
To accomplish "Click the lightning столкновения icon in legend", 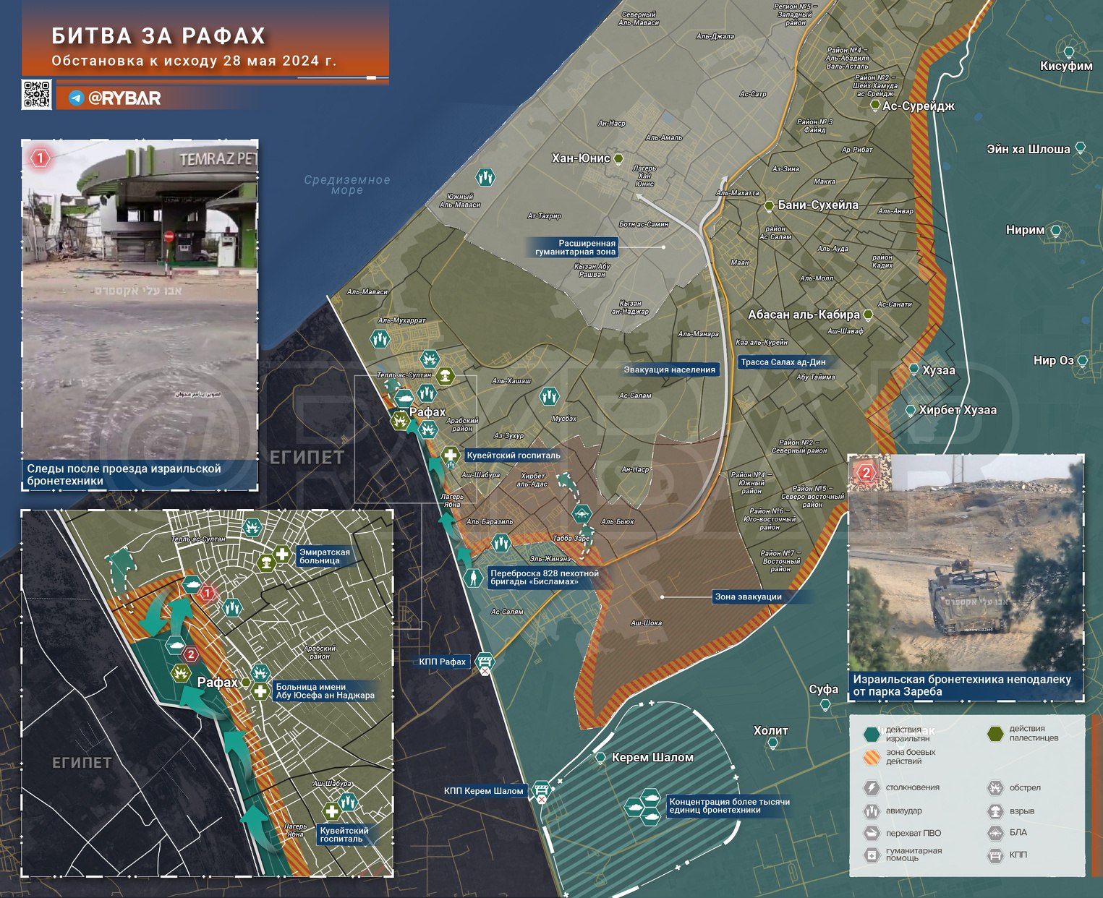I will [x=872, y=788].
